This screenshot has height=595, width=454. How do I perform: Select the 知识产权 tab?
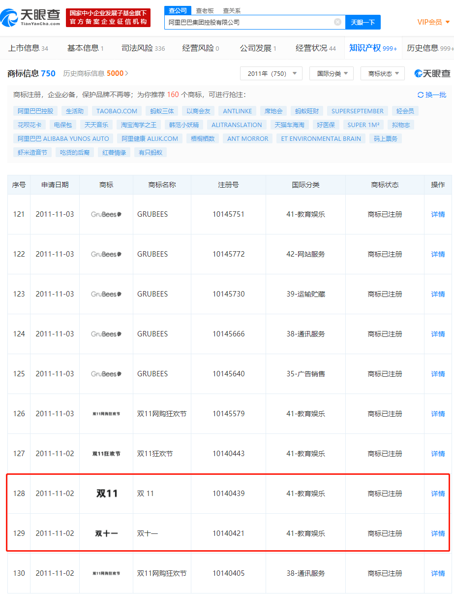coord(373,48)
